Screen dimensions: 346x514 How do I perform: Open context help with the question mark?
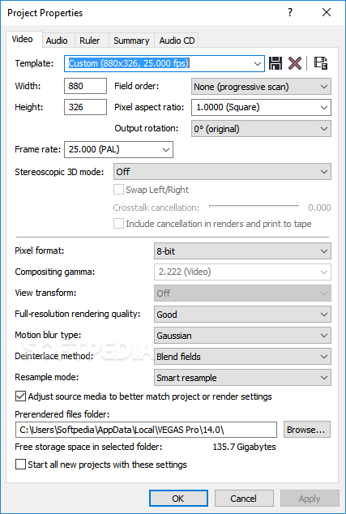coord(289,13)
